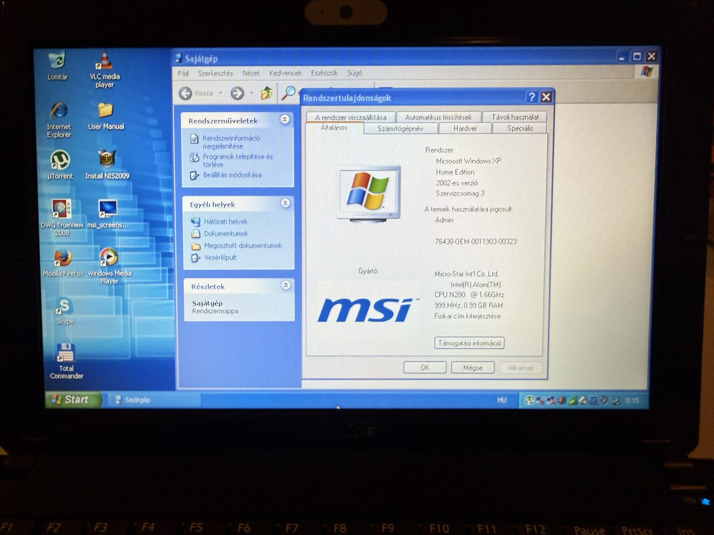Open Internet Explorer desktop shortcut

click(x=59, y=120)
